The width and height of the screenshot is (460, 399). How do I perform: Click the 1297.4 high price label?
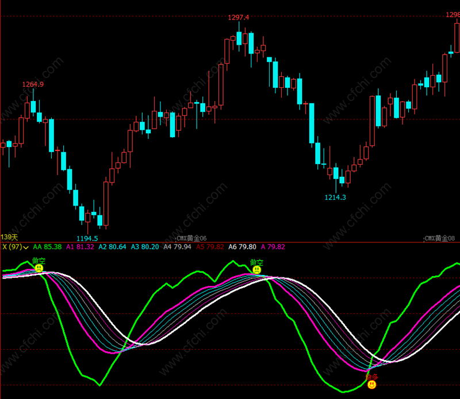238,18
